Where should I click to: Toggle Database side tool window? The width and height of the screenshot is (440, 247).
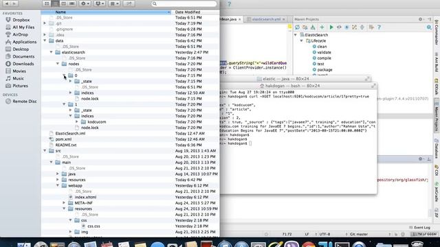click(437, 148)
